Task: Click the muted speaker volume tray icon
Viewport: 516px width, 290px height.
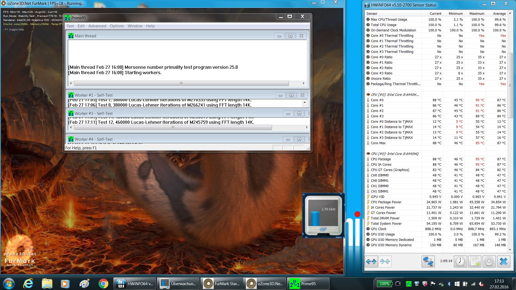Action: tap(481, 284)
